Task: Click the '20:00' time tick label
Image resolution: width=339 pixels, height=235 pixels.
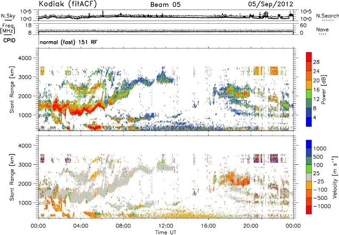Action: (x=251, y=226)
